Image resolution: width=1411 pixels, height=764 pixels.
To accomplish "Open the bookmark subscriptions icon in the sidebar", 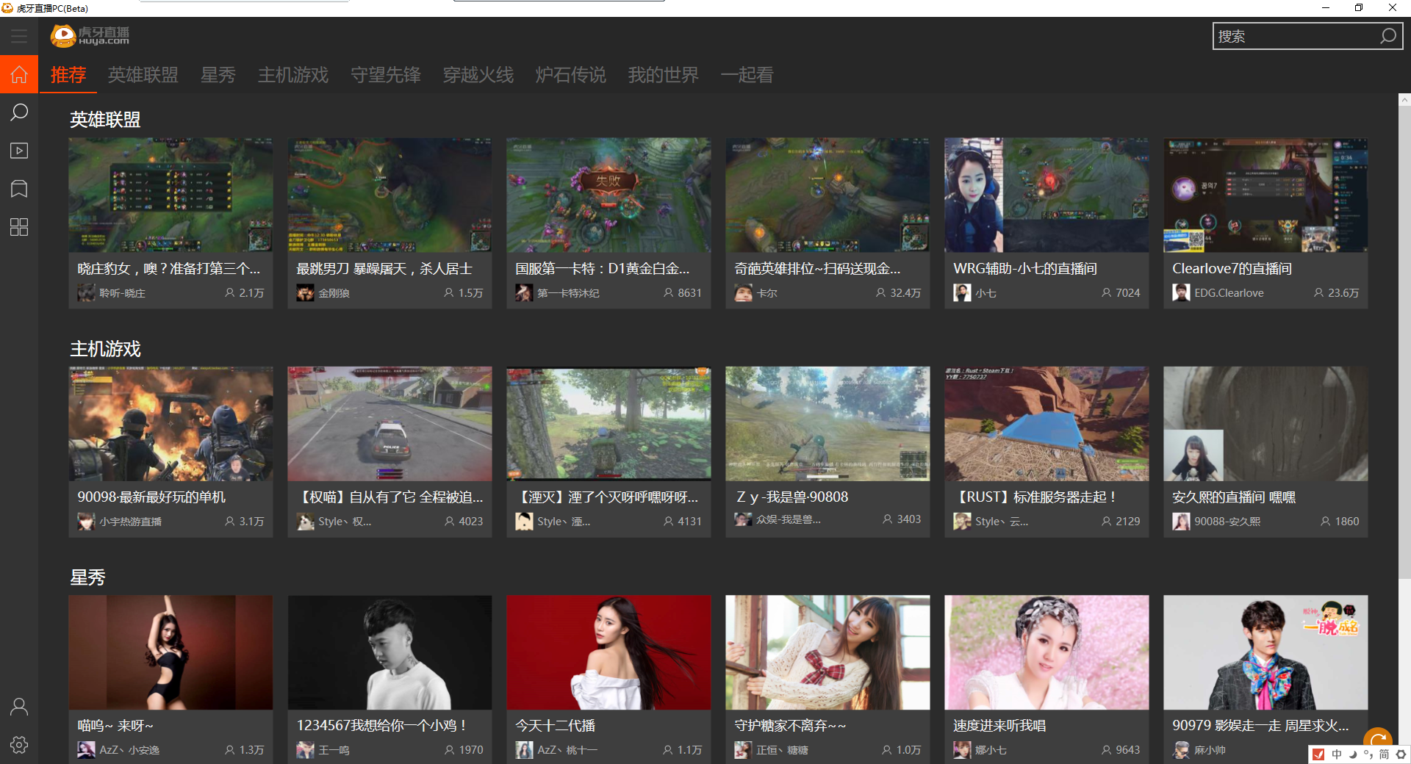I will coord(19,189).
